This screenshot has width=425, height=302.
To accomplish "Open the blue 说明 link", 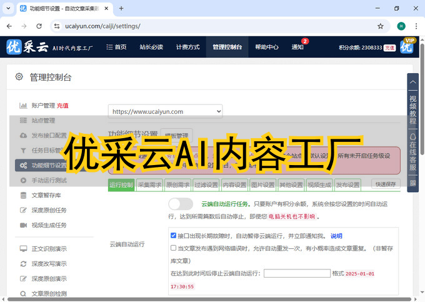I will click(x=336, y=236).
